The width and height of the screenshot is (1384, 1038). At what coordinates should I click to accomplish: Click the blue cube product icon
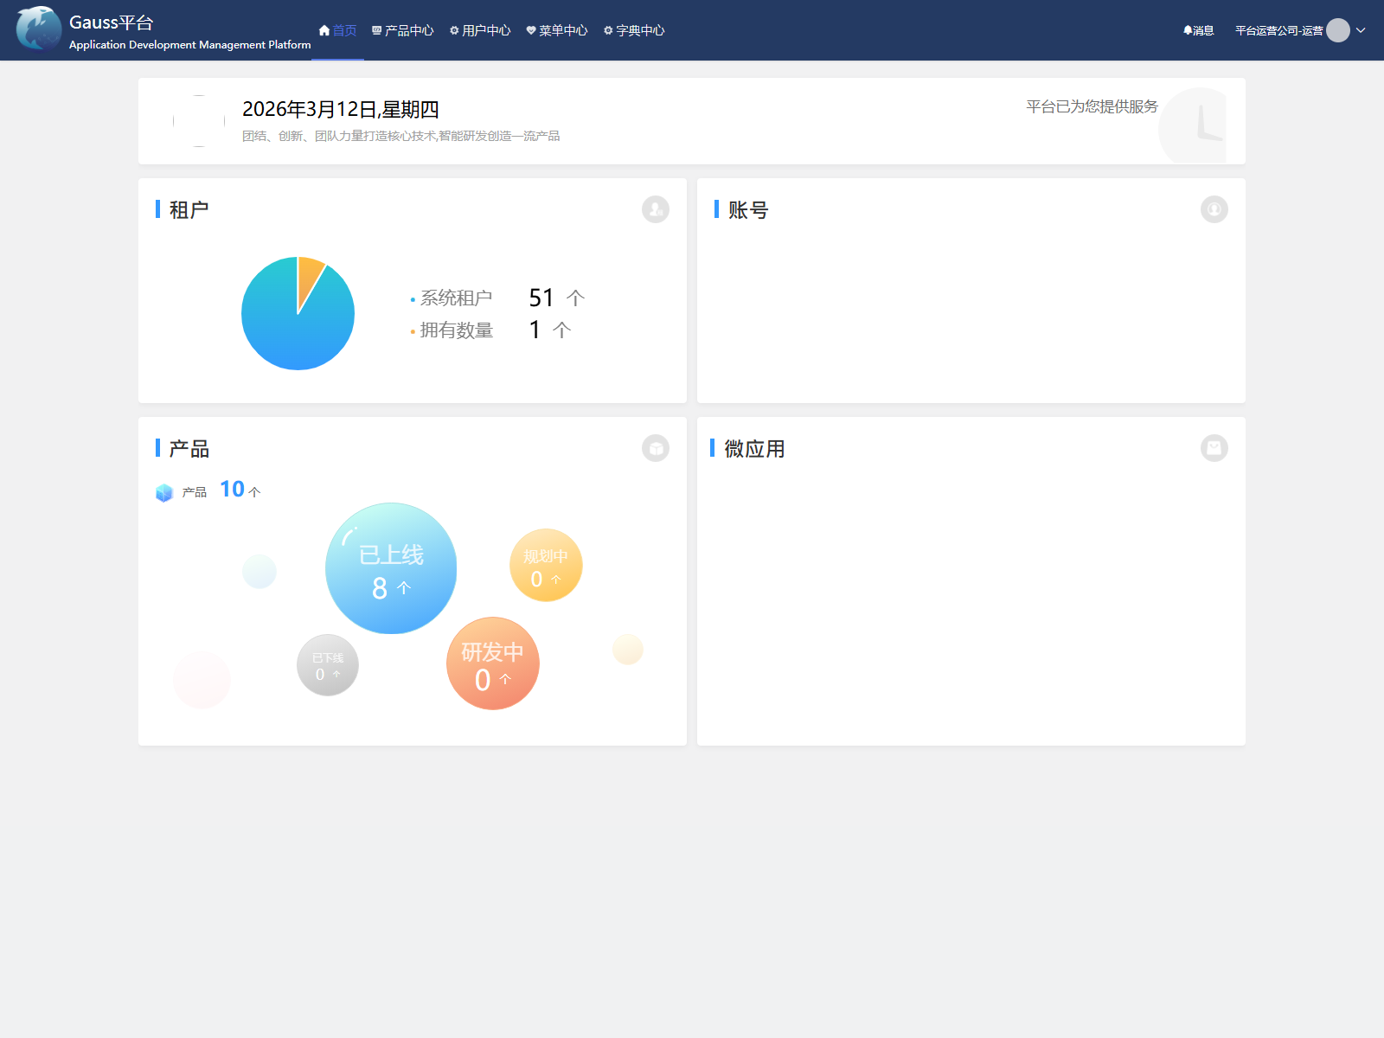point(164,493)
